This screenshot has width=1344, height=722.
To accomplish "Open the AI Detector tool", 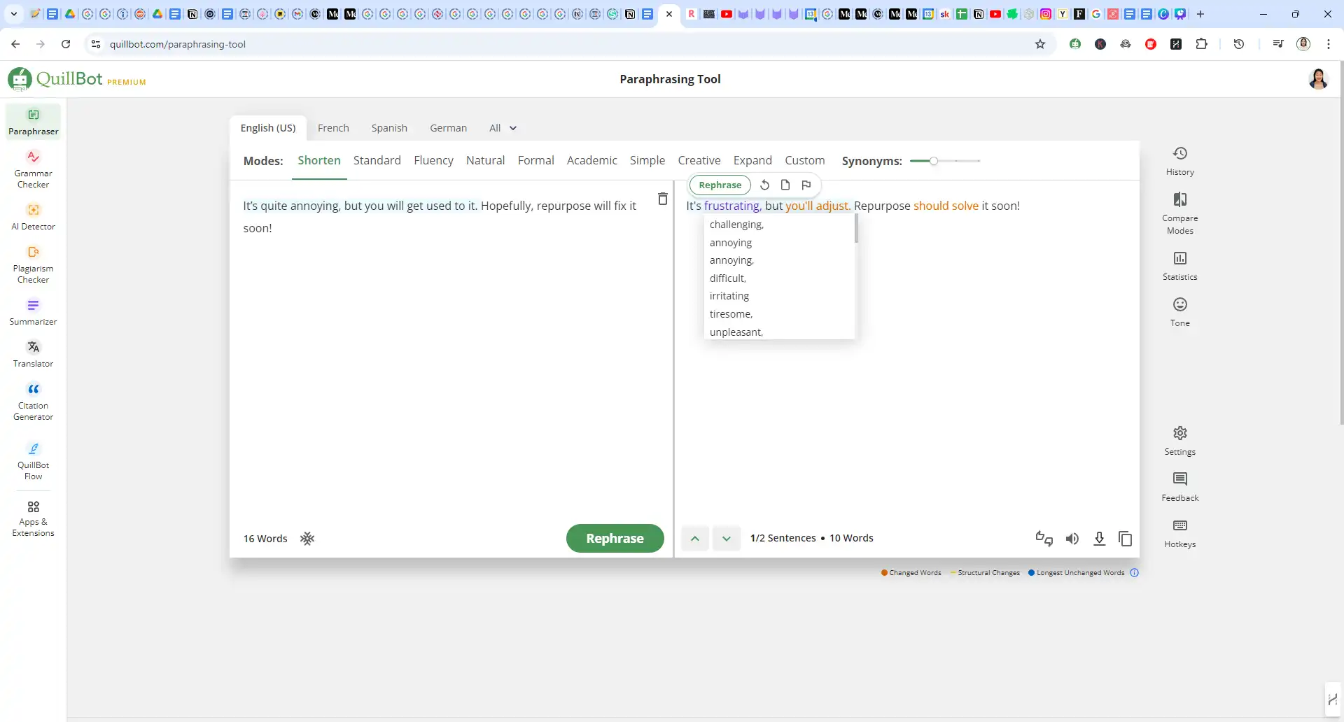I will click(x=33, y=217).
